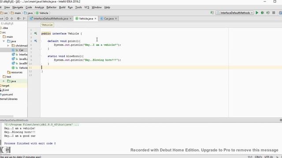282x158 pixels.
Task: Select the target folder in project tree
Action: [x=5, y=86]
